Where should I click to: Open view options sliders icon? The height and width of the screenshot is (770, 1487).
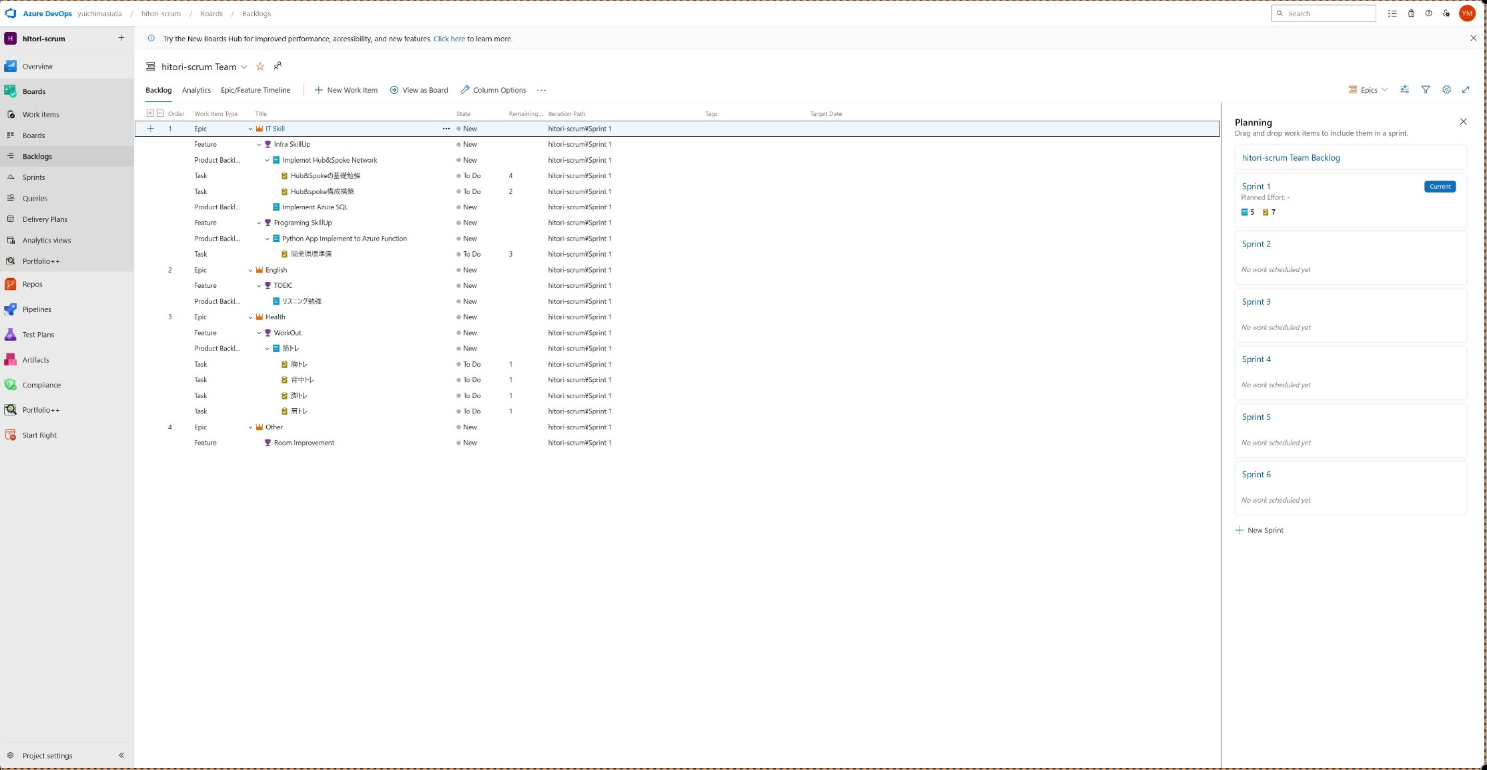click(x=1404, y=90)
